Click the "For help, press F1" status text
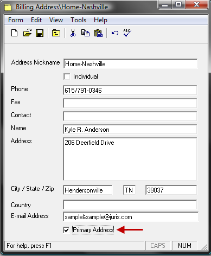Screen dimensions: 211x256 29,246
